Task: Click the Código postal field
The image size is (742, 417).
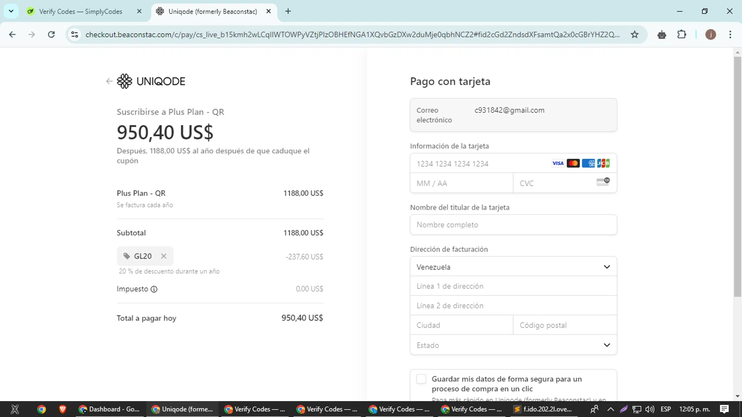Action: 565,325
